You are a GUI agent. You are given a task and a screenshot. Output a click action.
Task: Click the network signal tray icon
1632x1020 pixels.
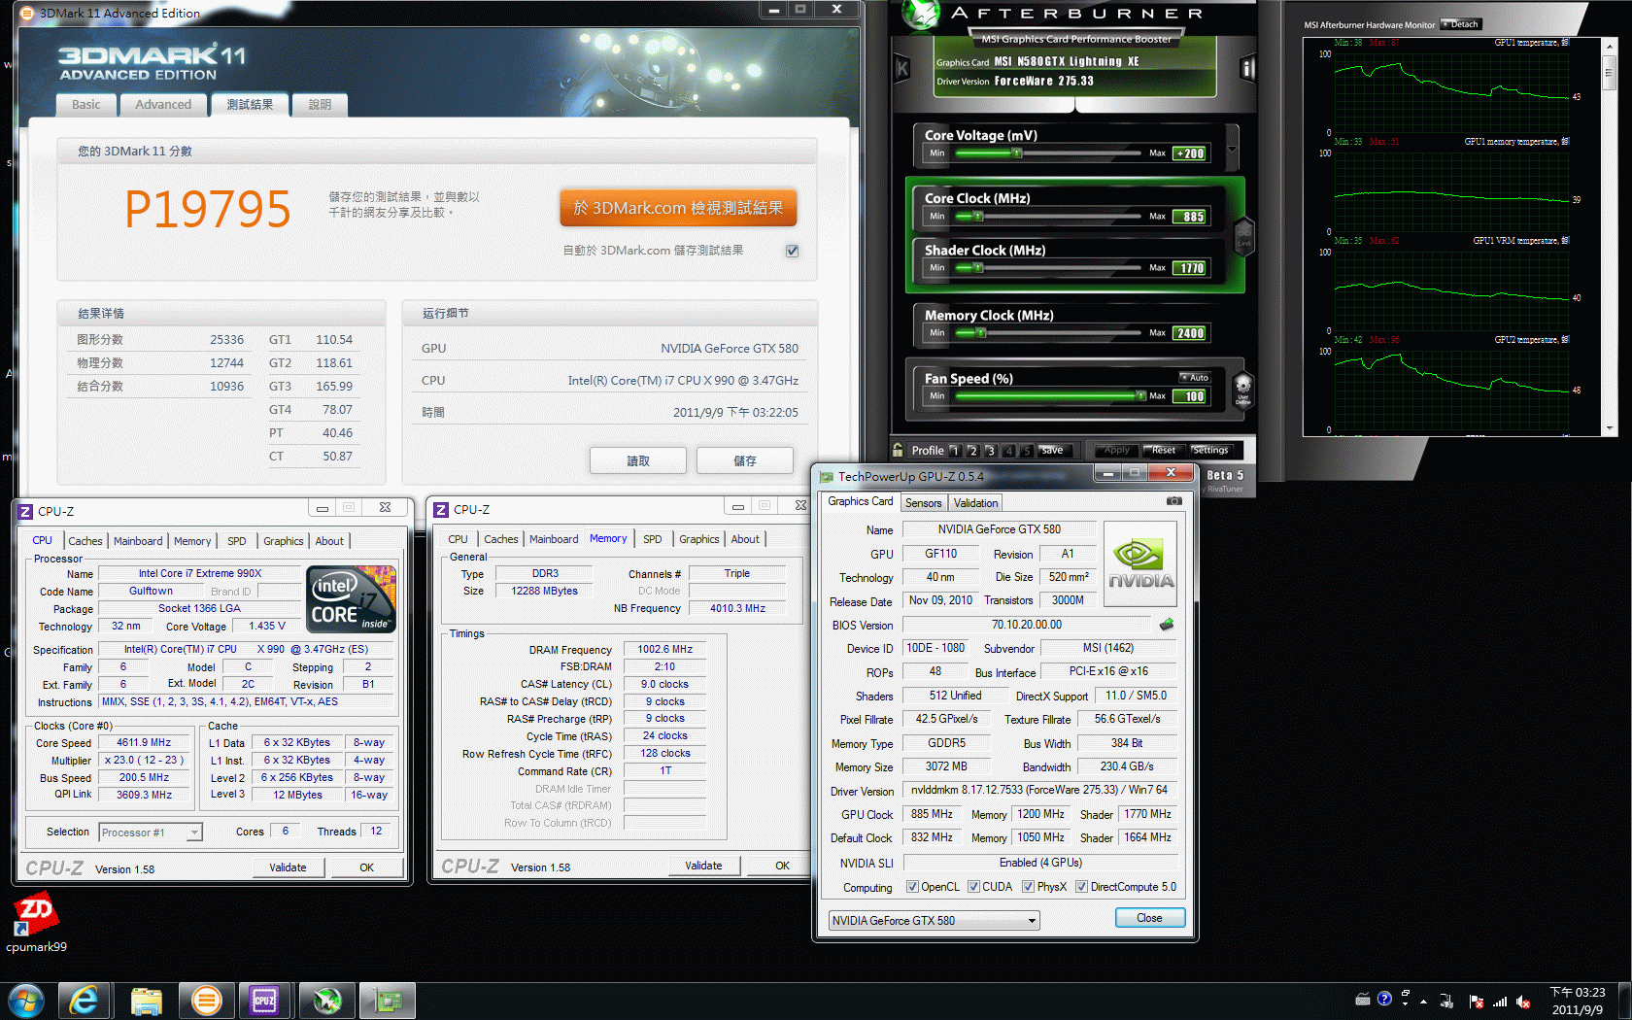point(1500,1002)
